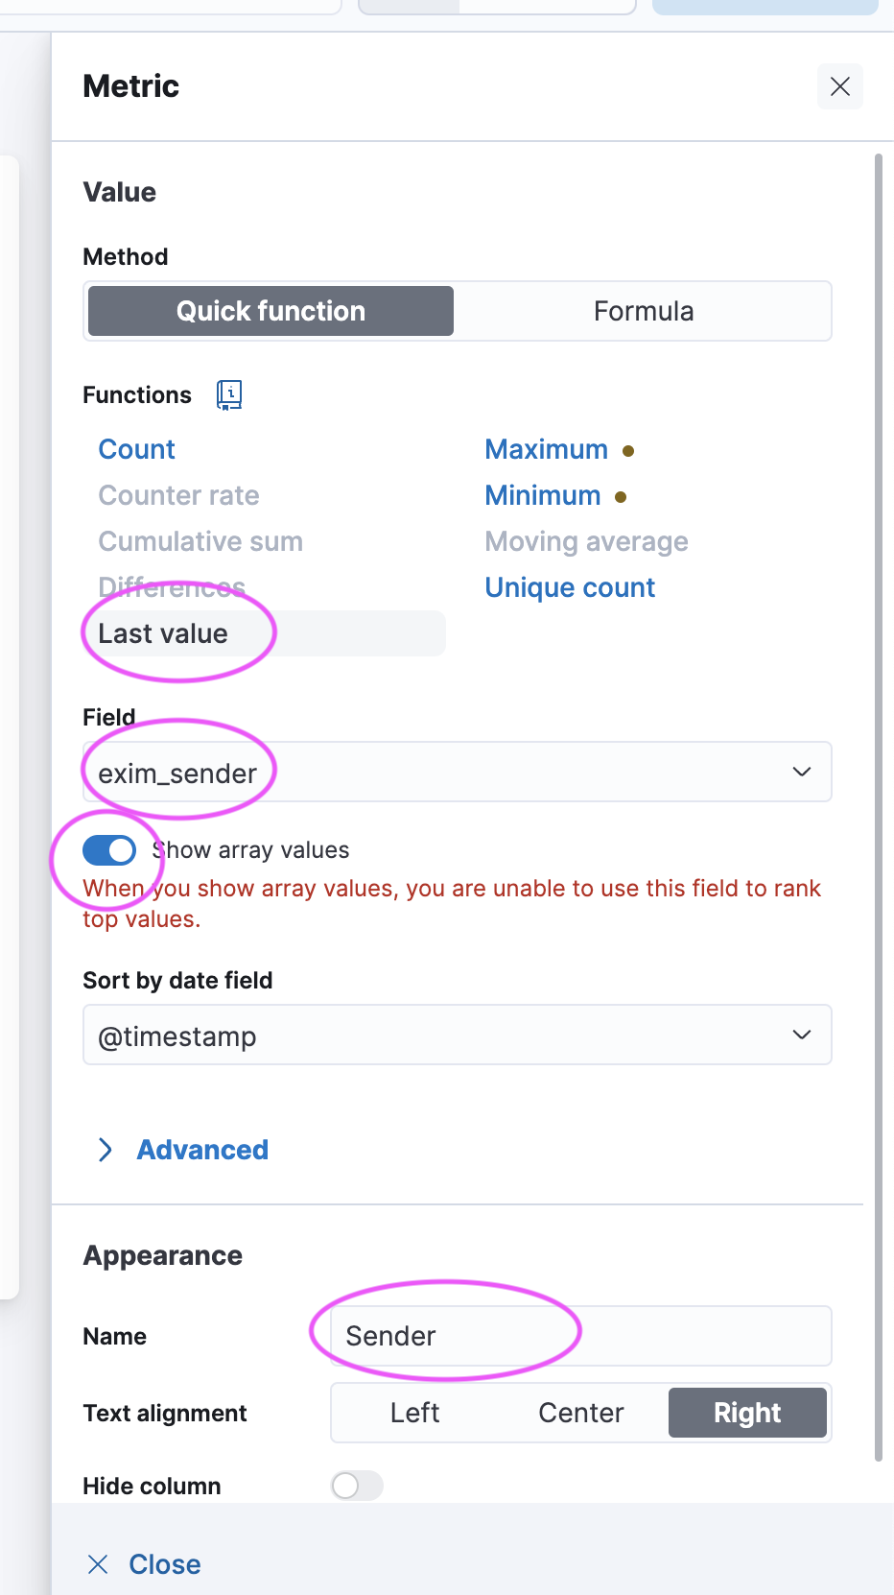This screenshot has height=1595, width=894.
Task: Open the Functions documentation book icon
Action: (229, 394)
